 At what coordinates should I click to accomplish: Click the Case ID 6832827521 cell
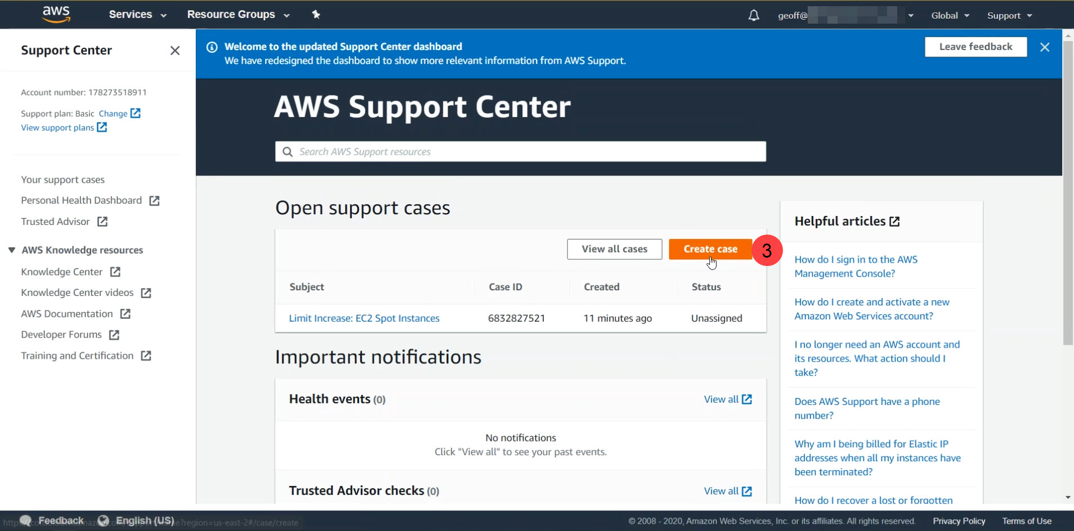[x=516, y=318]
